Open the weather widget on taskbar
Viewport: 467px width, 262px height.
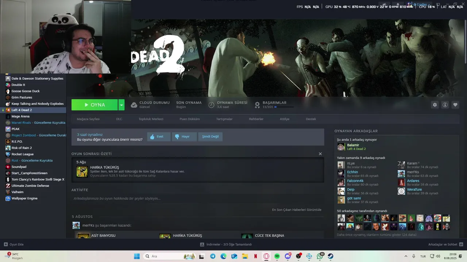(15, 256)
